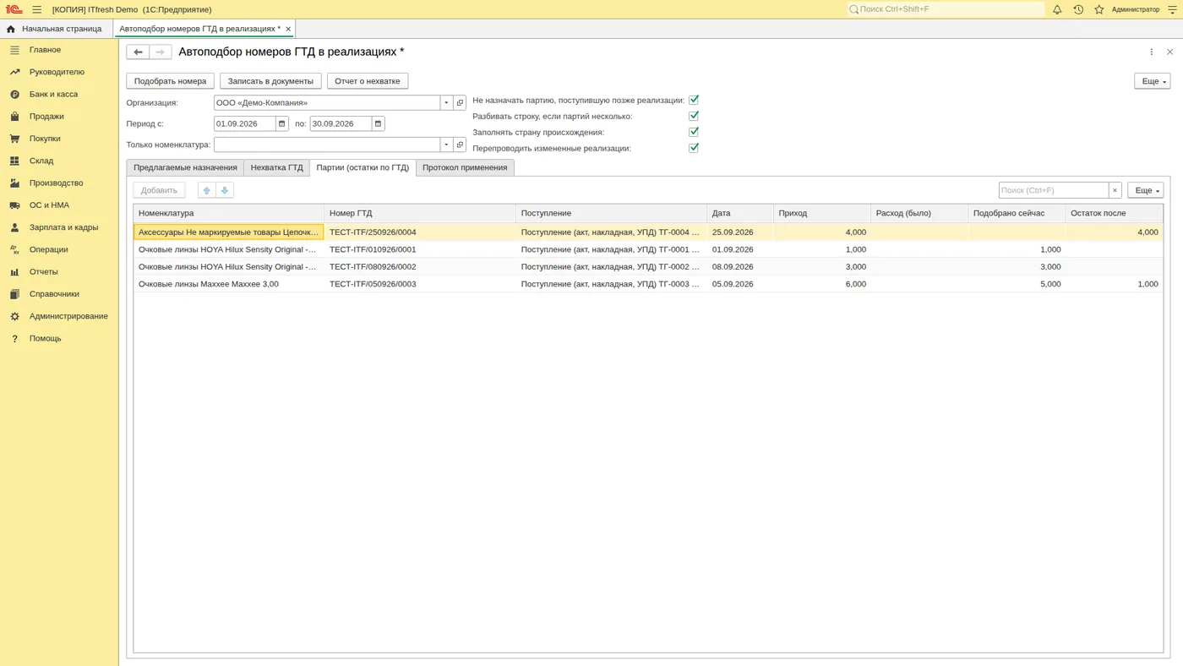
Task: Open the main hamburger menu icon
Action: pyautogui.click(x=36, y=9)
